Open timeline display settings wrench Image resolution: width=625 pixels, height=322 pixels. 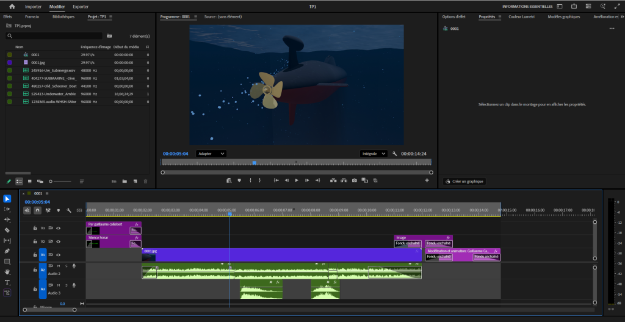point(69,210)
